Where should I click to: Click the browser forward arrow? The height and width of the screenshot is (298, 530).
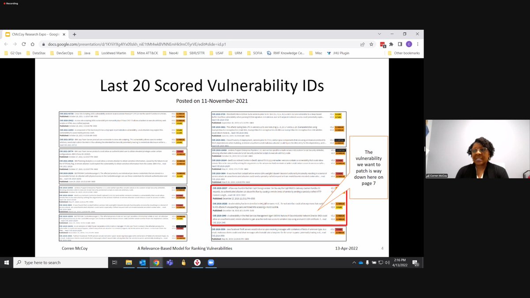coord(15,44)
